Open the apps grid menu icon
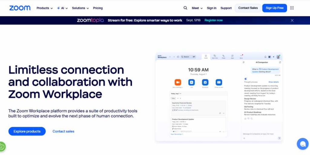Viewport: 310px width, 155px height. point(292,8)
